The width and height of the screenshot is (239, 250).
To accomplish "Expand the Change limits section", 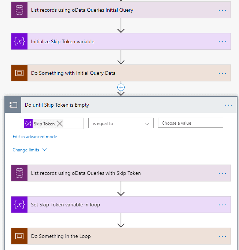I will pyautogui.click(x=30, y=150).
